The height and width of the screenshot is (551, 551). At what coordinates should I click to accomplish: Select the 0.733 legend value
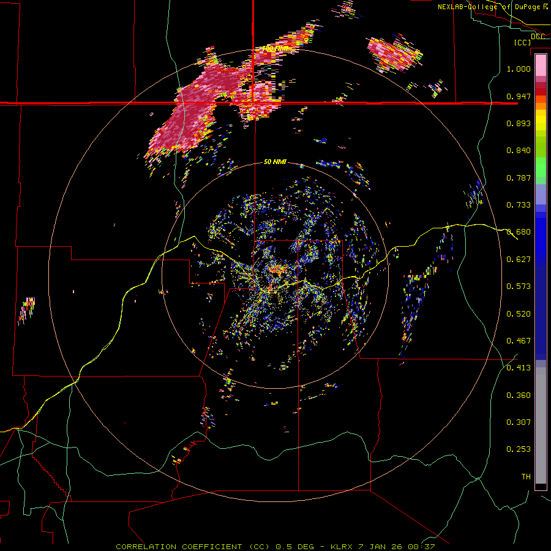click(x=519, y=205)
